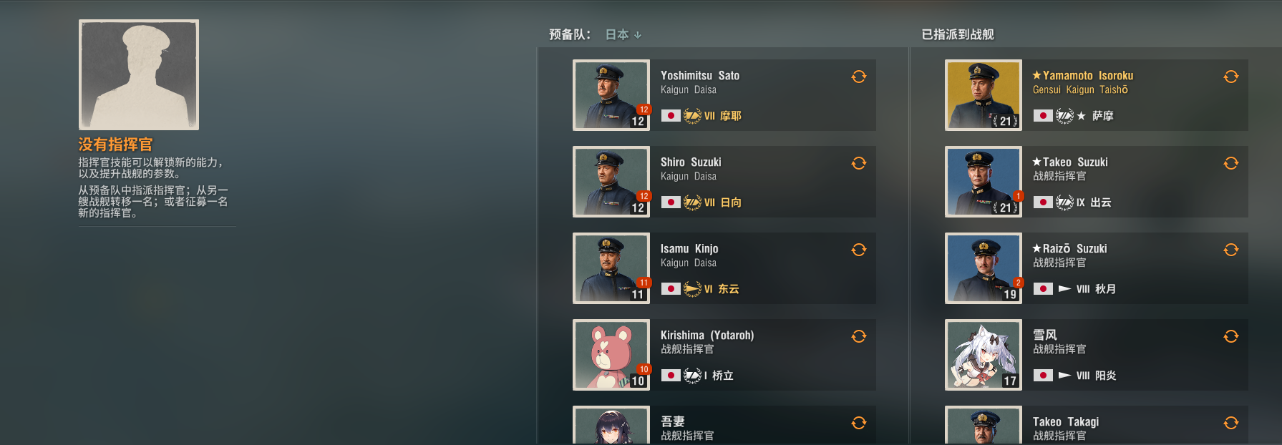Select the 雪风 anime commander portrait

tap(984, 355)
